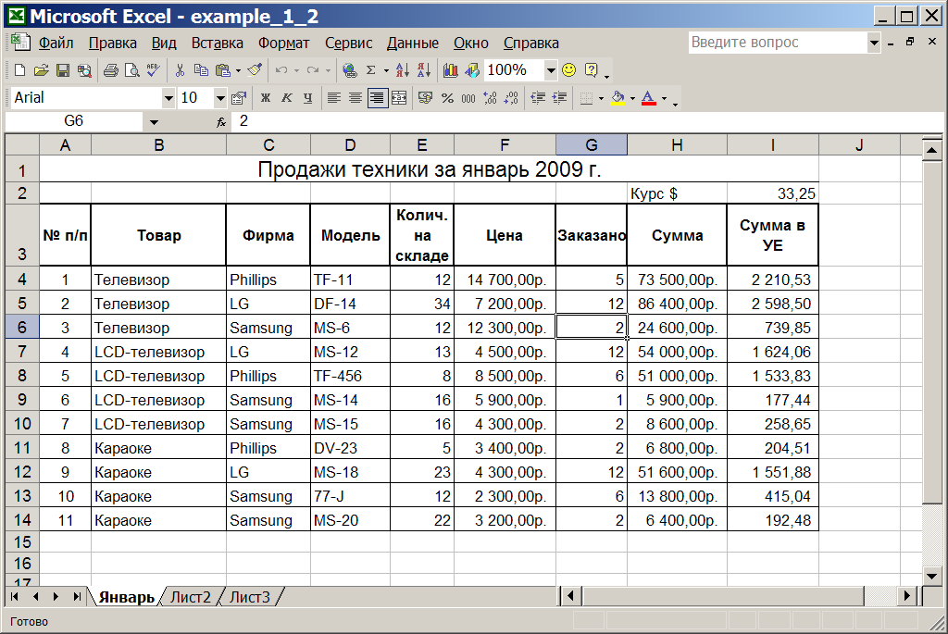Viewport: 948px width, 634px height.
Task: Insert hyperlink with globe icon
Action: tap(349, 70)
